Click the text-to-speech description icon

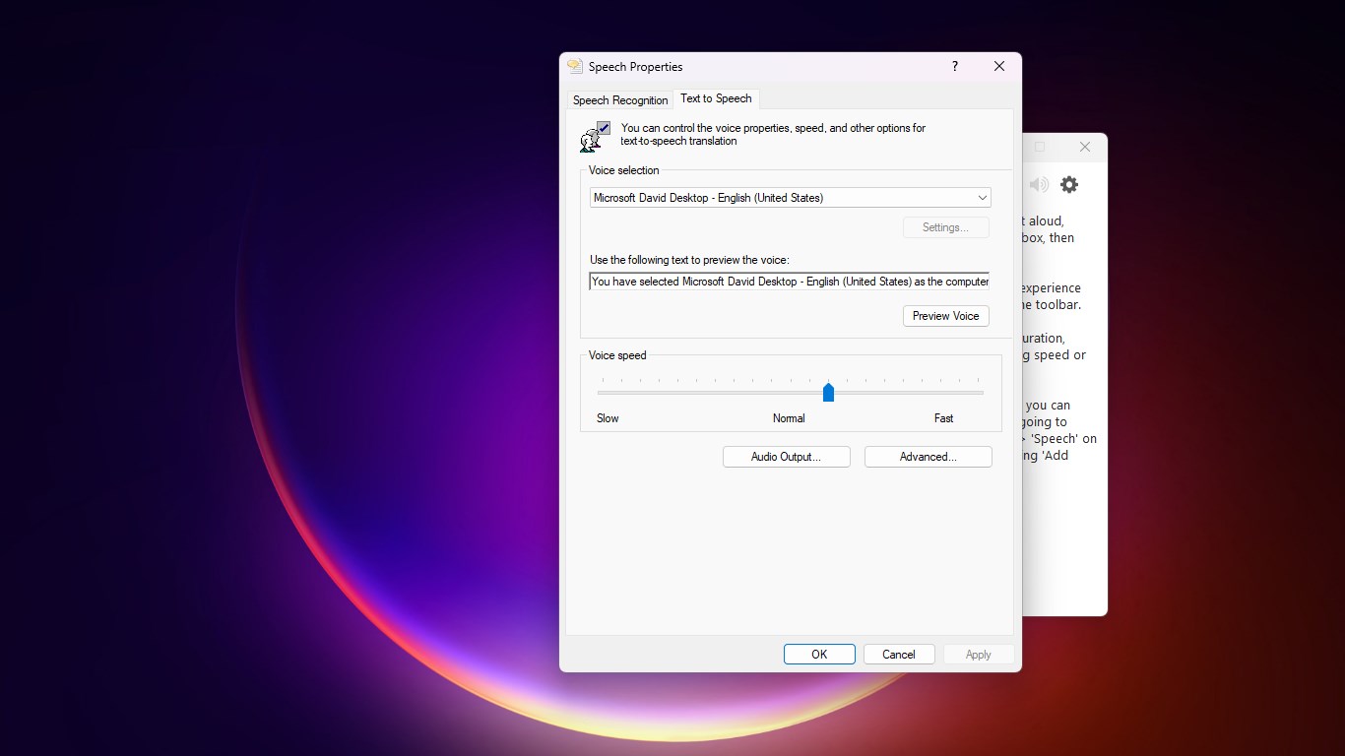[596, 137]
